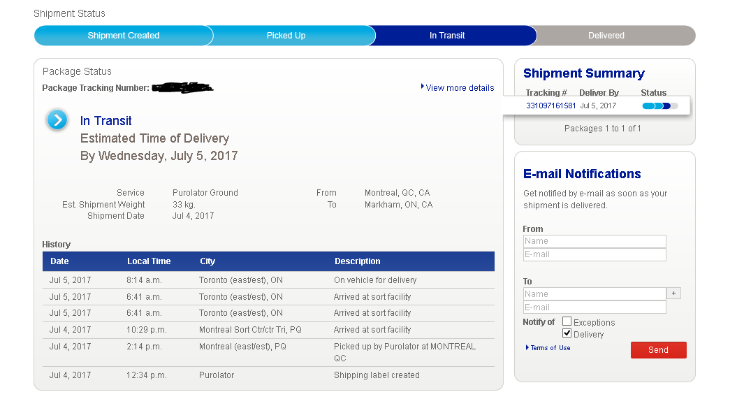The width and height of the screenshot is (744, 406).
Task: Click the Description column header
Action: tap(357, 261)
